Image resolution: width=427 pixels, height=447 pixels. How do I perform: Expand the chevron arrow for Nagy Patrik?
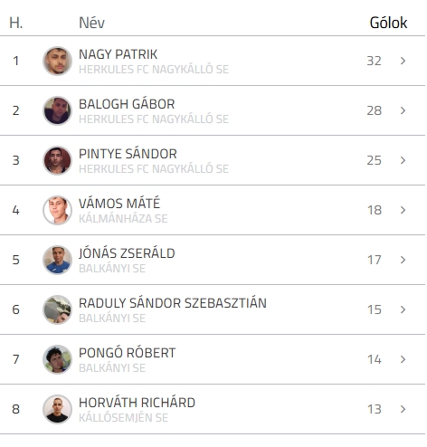403,61
